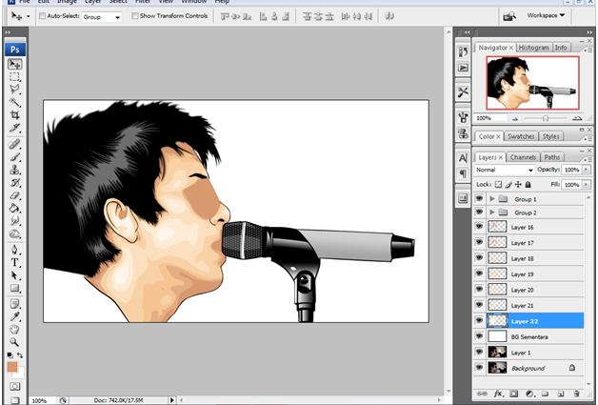The image size is (598, 405).
Task: Select the Rectangle shape tool
Action: click(x=15, y=288)
